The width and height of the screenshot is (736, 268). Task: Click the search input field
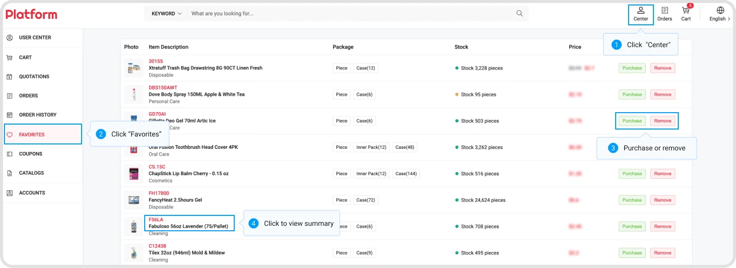click(x=351, y=13)
